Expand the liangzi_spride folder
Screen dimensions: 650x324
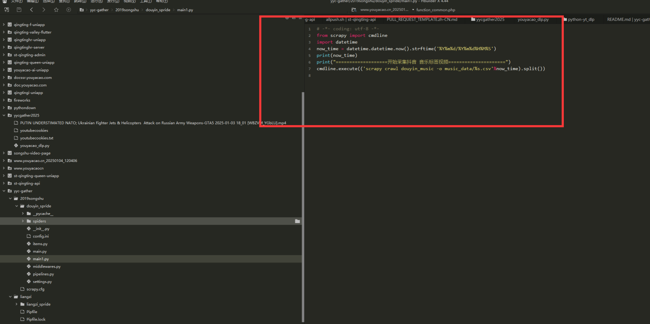pyautogui.click(x=17, y=304)
